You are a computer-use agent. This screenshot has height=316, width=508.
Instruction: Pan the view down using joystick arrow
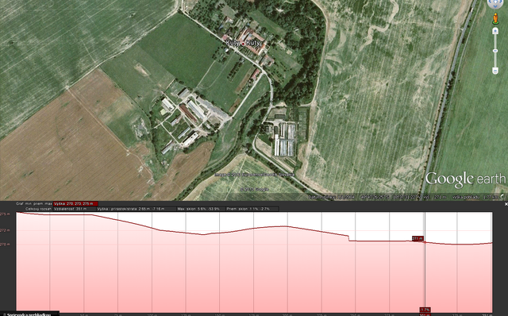(x=495, y=7)
